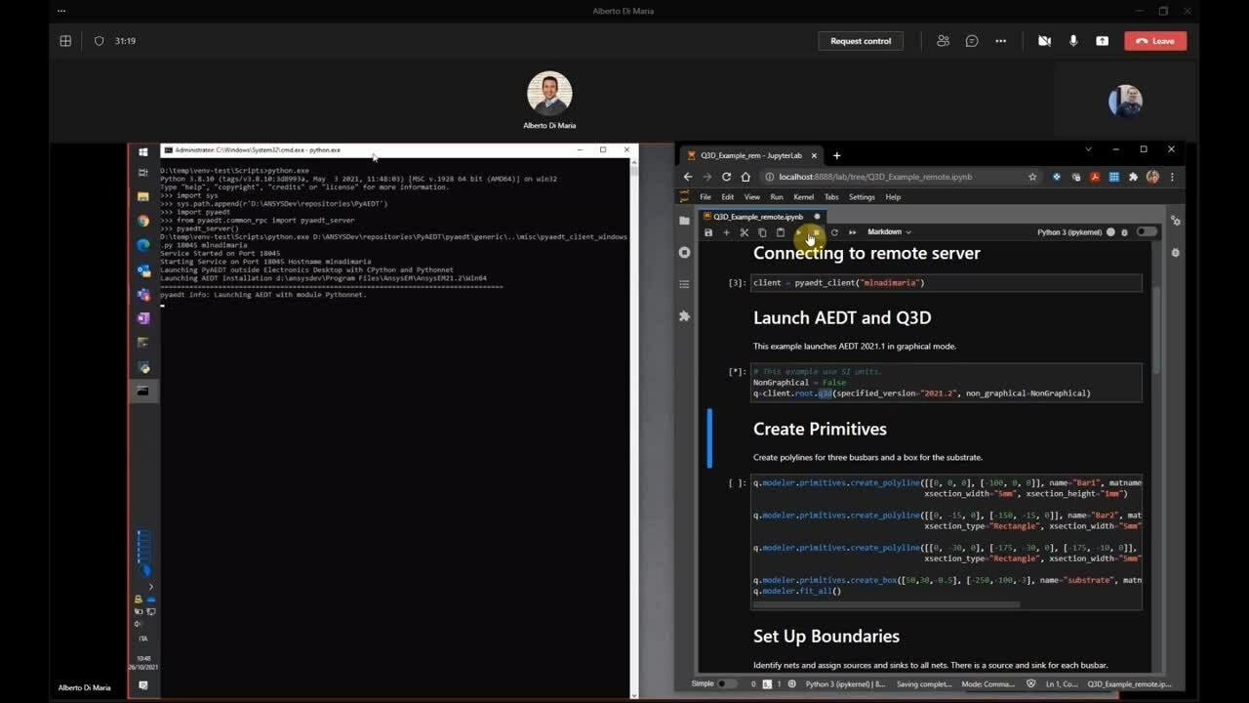Open the Chrome extensions puzzle icon

coord(1133,177)
